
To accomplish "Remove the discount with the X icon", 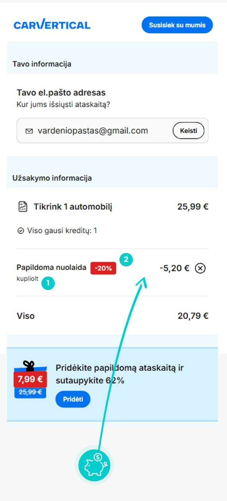I will [x=200, y=268].
